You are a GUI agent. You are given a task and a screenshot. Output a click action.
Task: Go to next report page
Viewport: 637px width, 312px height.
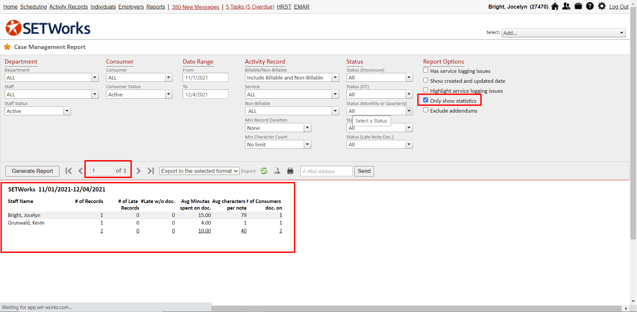tap(139, 171)
